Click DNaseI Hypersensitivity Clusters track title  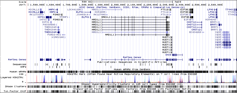tap(132, 84)
